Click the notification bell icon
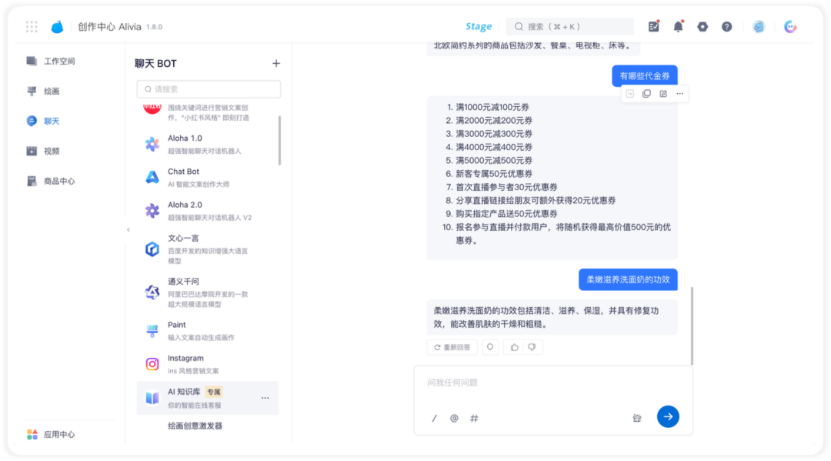The width and height of the screenshot is (831, 461). point(679,26)
